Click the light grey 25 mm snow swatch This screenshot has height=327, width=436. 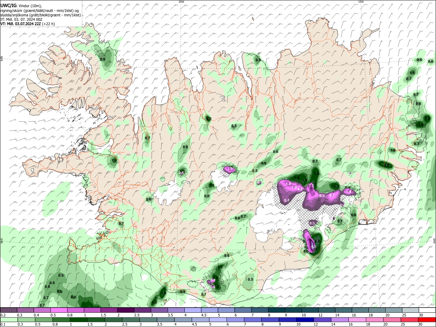(410, 311)
